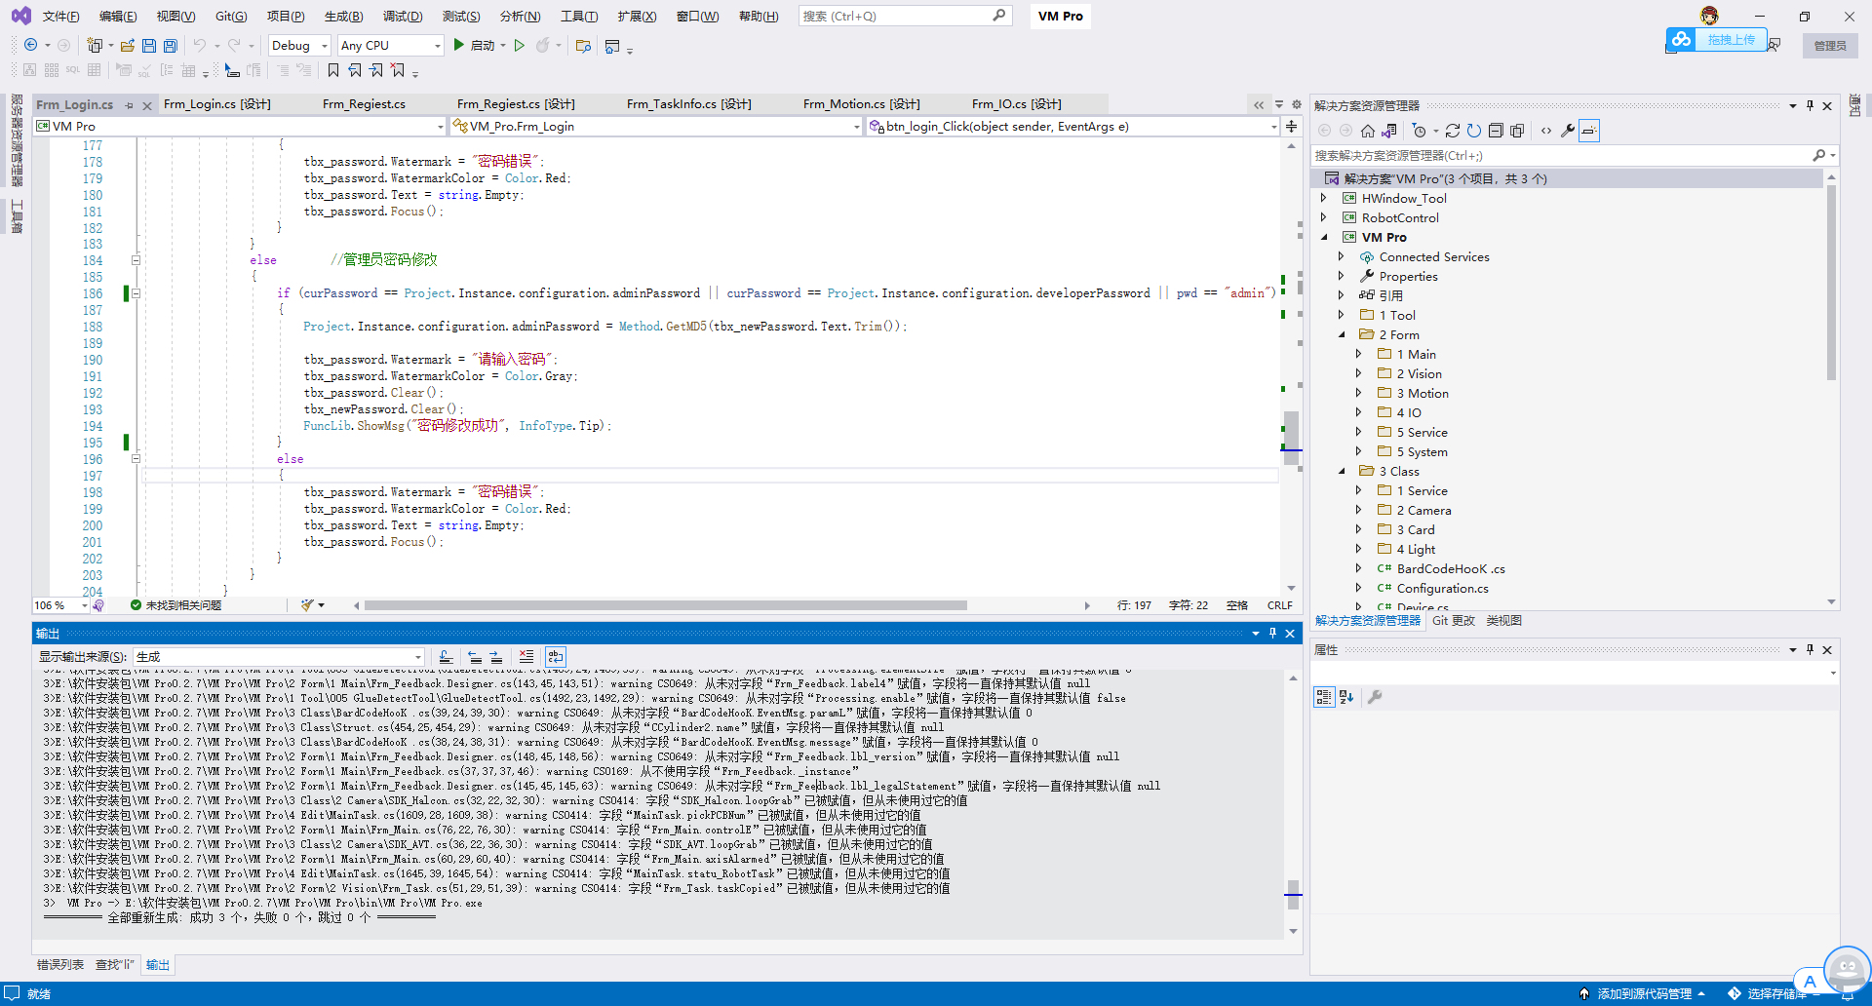The image size is (1872, 1006).
Task: Switch to the 错误列表 Error List tab
Action: coord(60,965)
